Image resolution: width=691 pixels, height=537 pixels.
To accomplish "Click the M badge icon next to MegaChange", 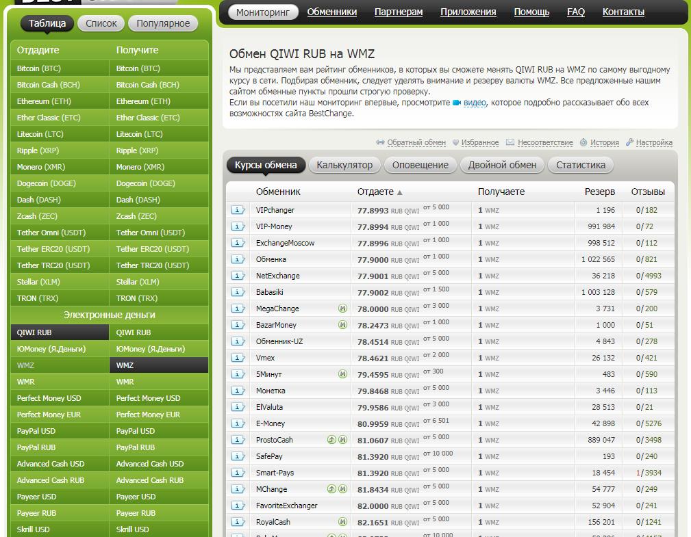I will [x=342, y=308].
